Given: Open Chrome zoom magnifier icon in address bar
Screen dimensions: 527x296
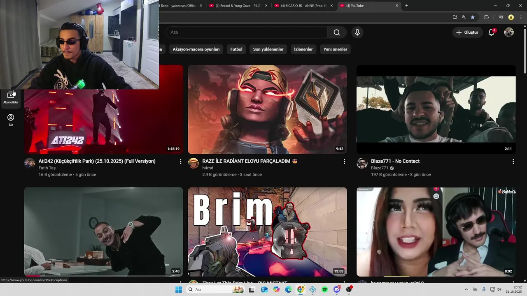Looking at the screenshot, I should click(x=464, y=17).
